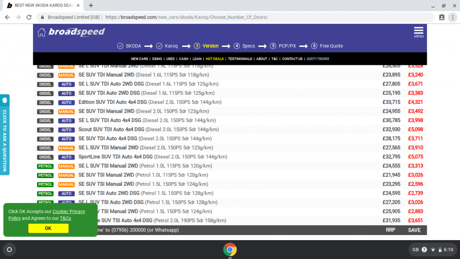Viewport: 460px width, 259px height.
Task: Open CASH menu item
Action: pyautogui.click(x=184, y=59)
